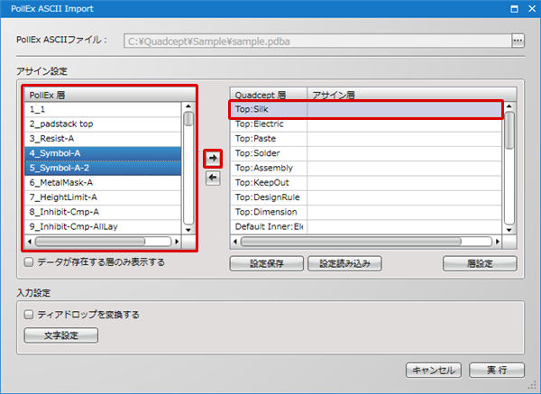Click Quadcept list scroll-down arrow
This screenshot has height=394, width=541.
[509, 230]
